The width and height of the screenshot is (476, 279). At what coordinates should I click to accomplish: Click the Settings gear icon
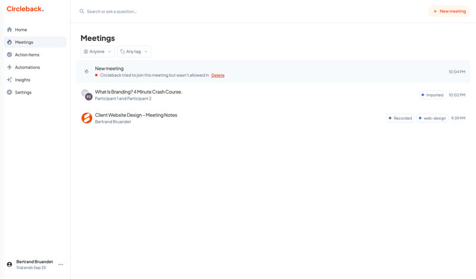coord(10,92)
